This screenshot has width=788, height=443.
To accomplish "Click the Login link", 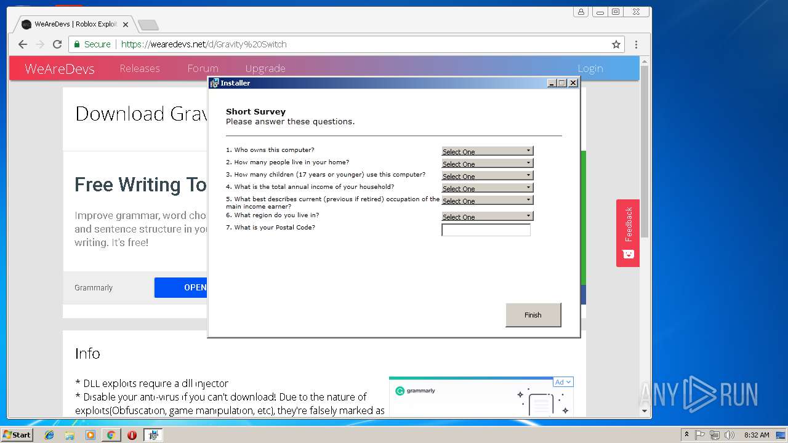I will click(590, 68).
